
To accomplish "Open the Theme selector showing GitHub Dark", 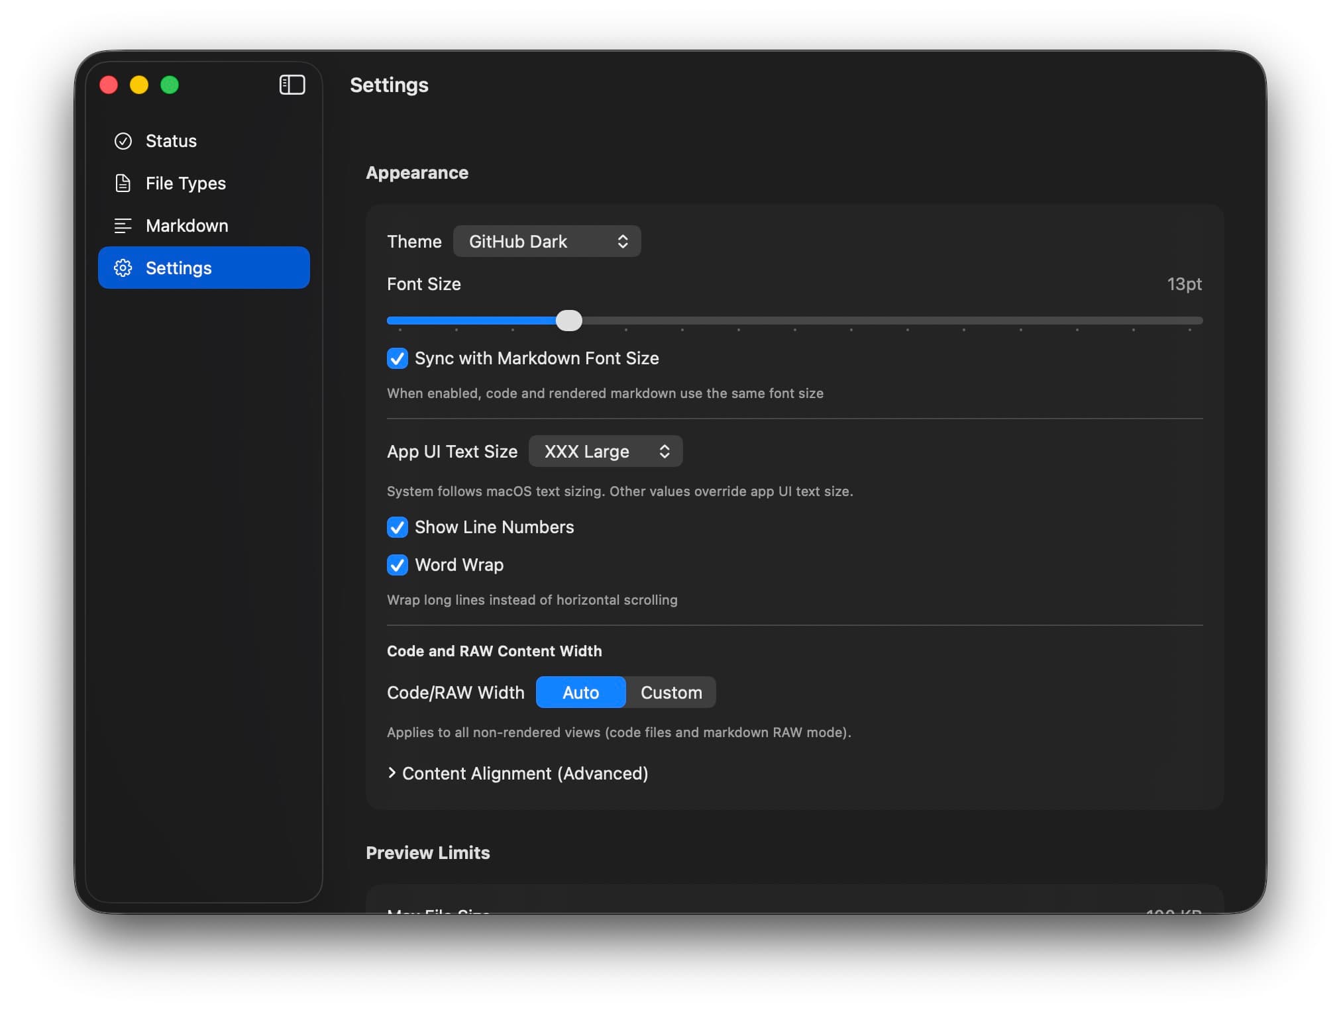I will tap(546, 241).
